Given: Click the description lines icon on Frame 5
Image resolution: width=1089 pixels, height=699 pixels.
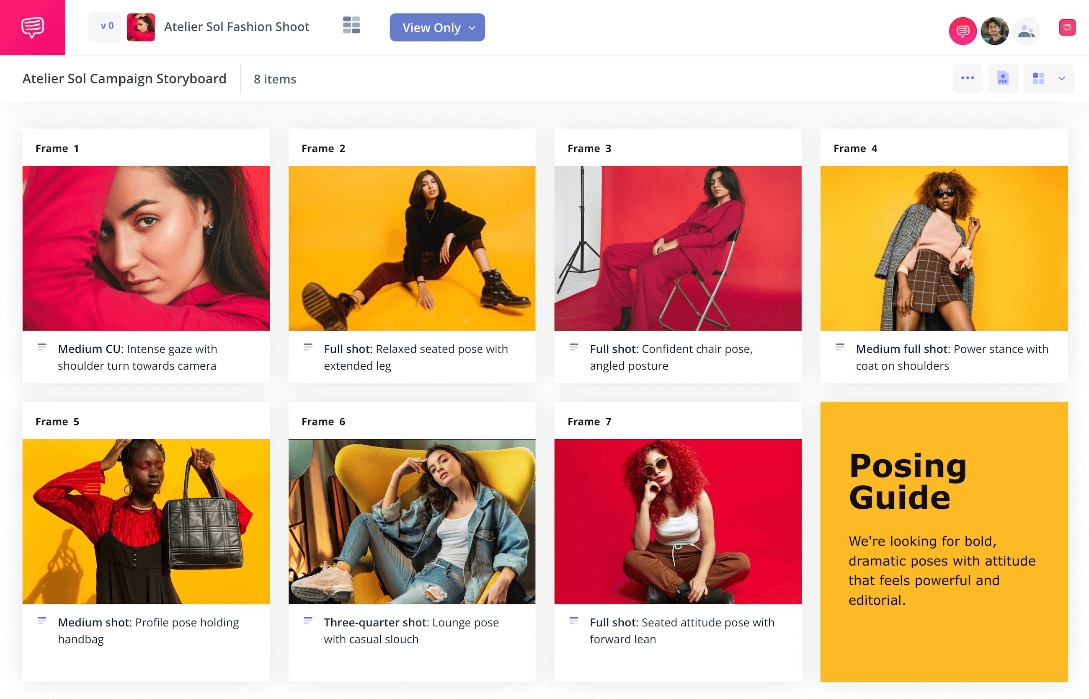Looking at the screenshot, I should pyautogui.click(x=43, y=621).
